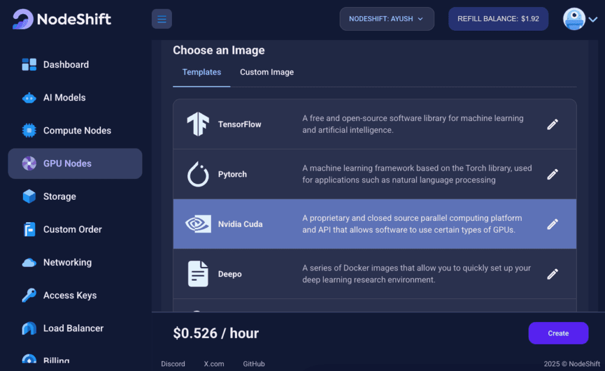Screen dimensions: 605x371
Task: Open the Dashboard menu item
Action: pyautogui.click(x=66, y=64)
